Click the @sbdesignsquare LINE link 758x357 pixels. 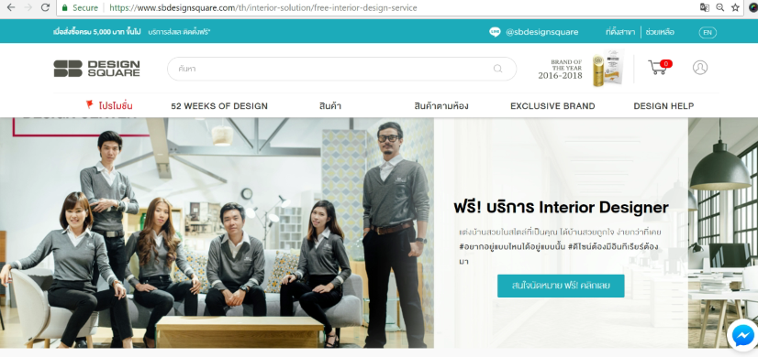(542, 32)
